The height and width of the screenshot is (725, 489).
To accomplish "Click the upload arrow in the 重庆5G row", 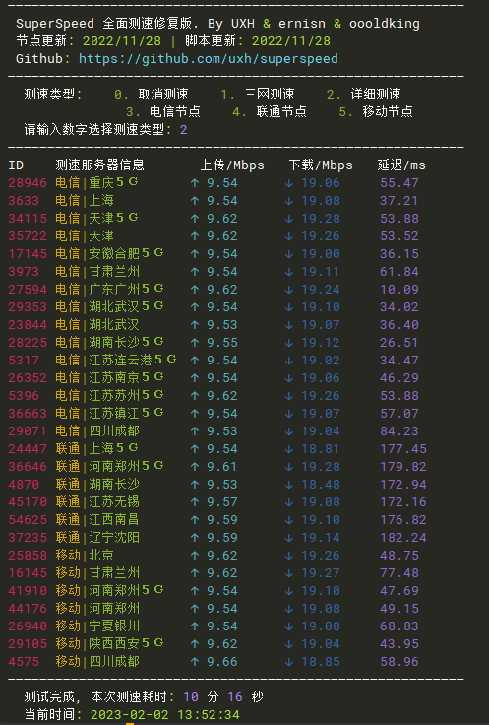I will (x=195, y=183).
